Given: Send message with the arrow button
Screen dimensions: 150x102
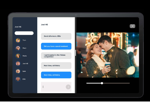Looking at the screenshot, I should [x=68, y=87].
